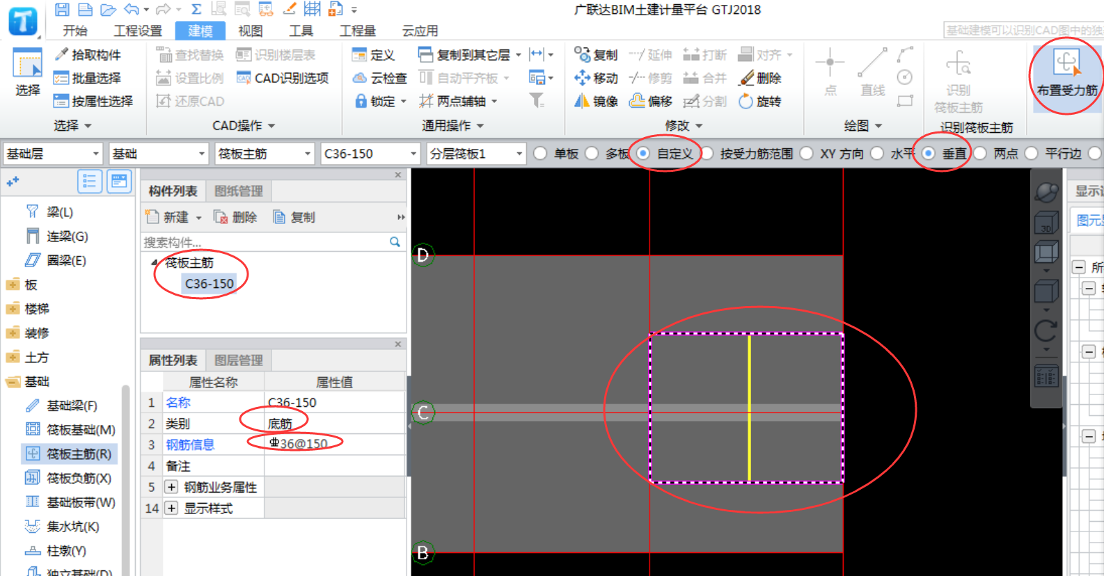
Task: Click 复制到其它层 tool
Action: click(469, 54)
